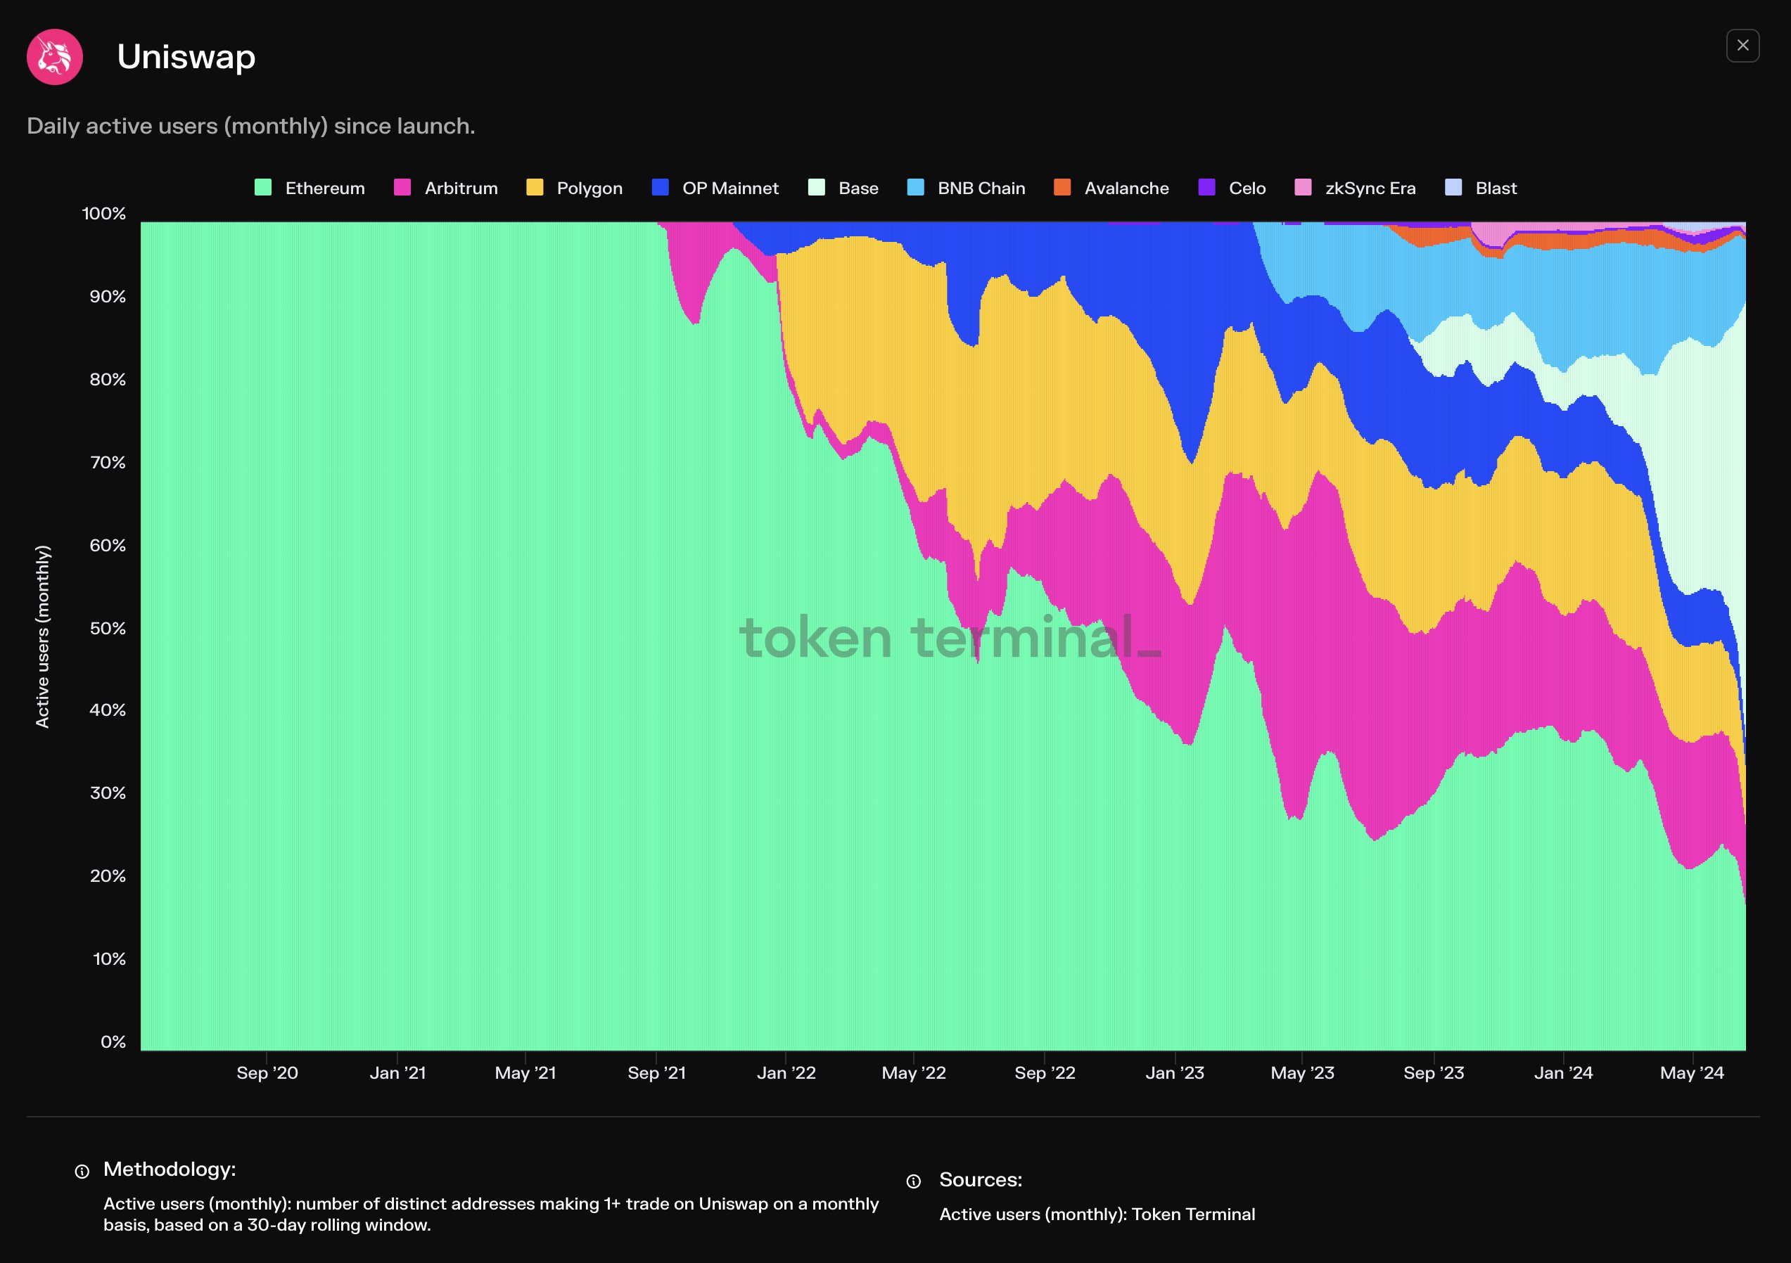Click the OP Mainnet legend label
The width and height of the screenshot is (1791, 1263).
point(730,188)
